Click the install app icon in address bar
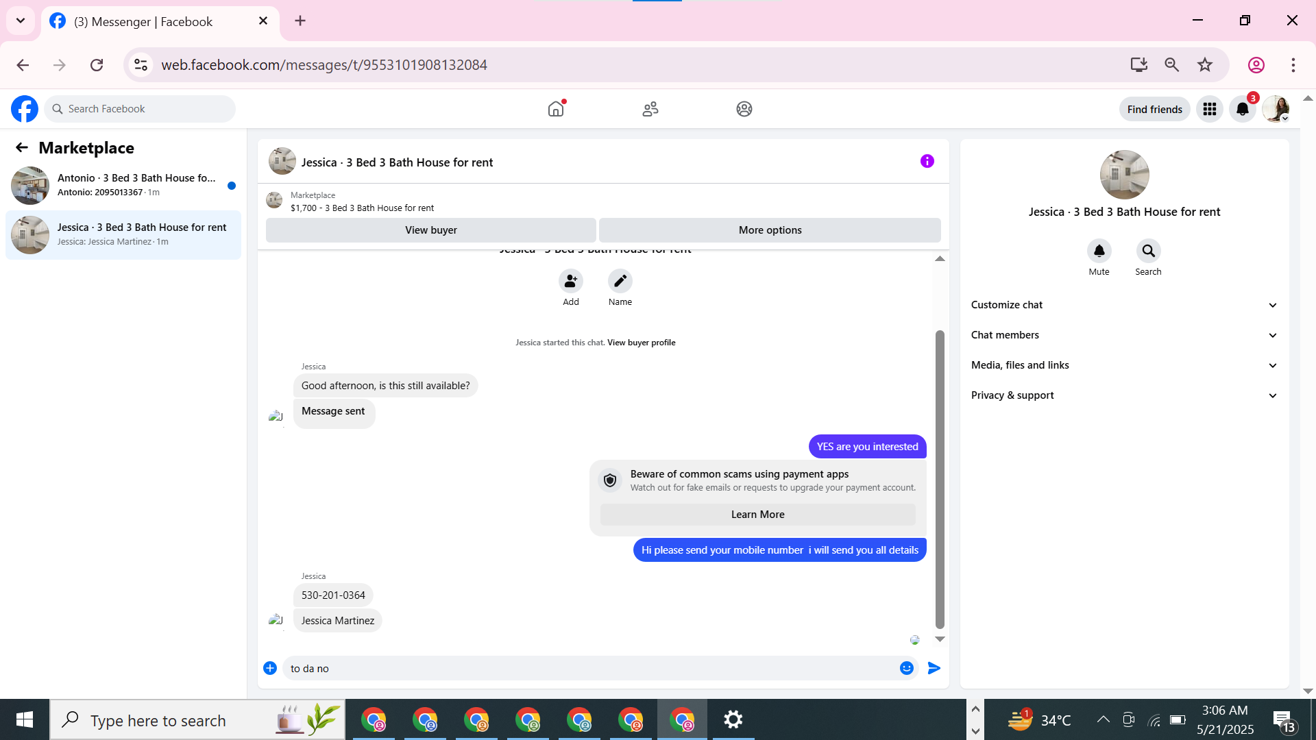This screenshot has height=740, width=1316. [1139, 65]
